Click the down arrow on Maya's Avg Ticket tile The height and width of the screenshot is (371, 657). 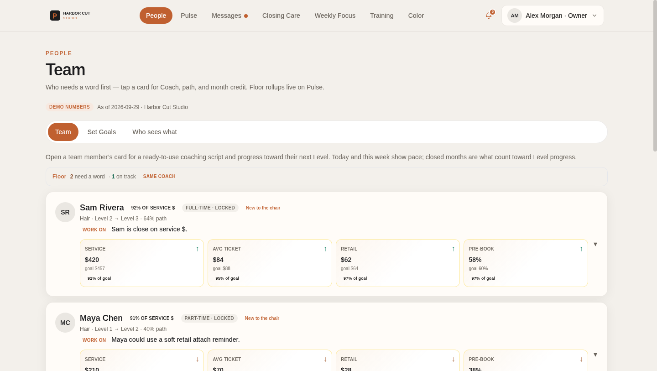(325, 359)
